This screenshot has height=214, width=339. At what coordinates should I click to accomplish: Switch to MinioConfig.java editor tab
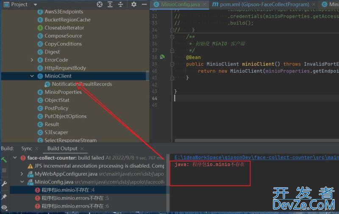click(181, 4)
